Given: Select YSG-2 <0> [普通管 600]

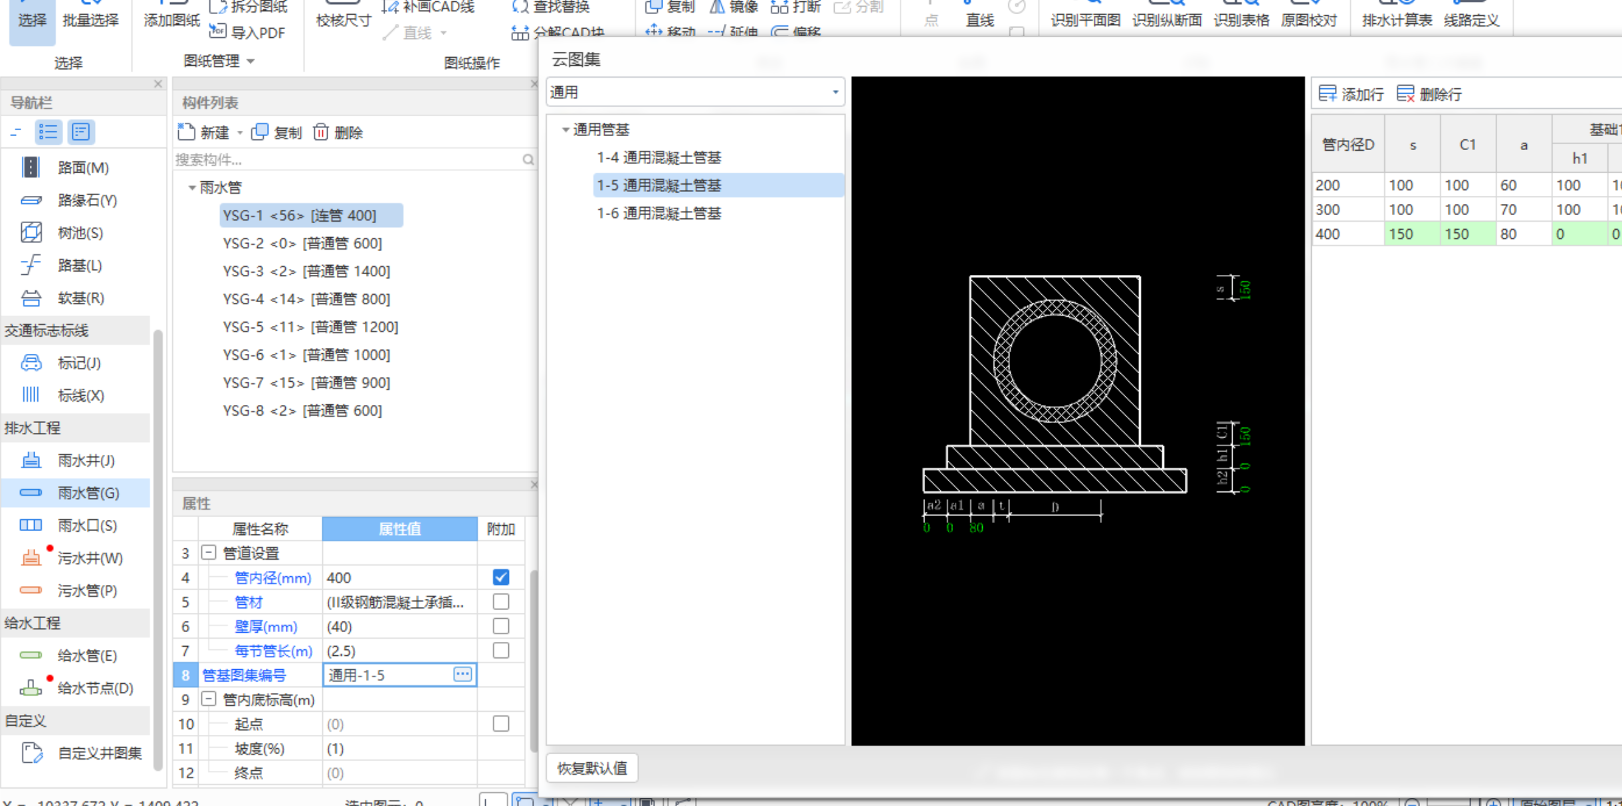Looking at the screenshot, I should 302,243.
